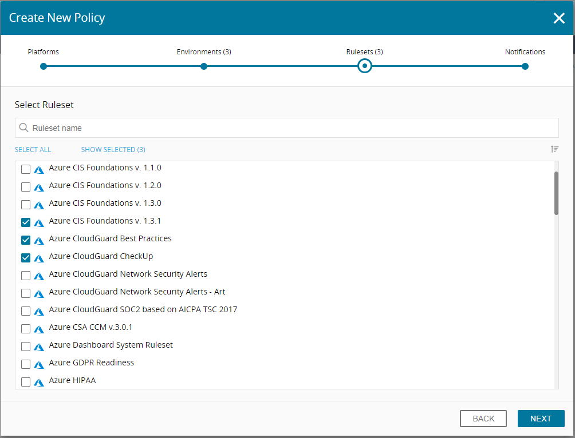Click the NEXT button
Viewport: 575px width, 438px height.
click(x=541, y=419)
